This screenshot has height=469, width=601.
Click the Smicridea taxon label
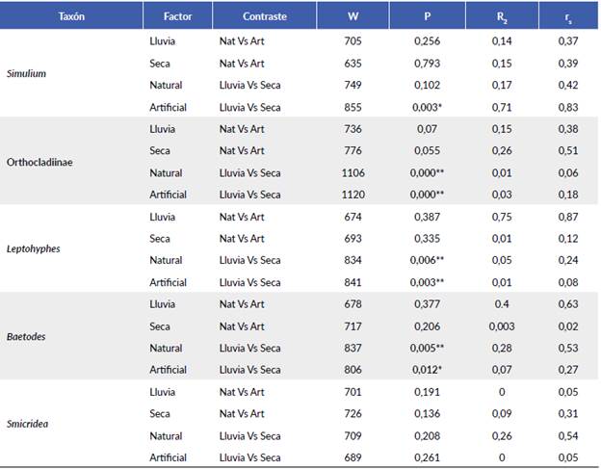click(x=27, y=424)
